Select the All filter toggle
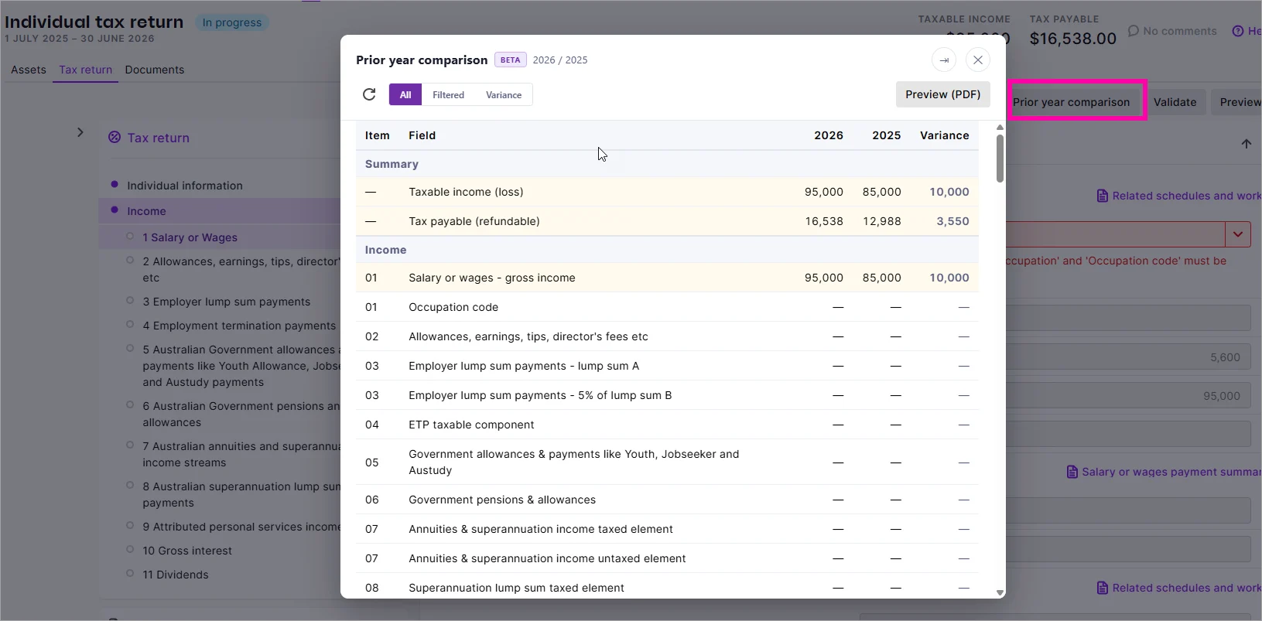Screen dimensions: 1262x621 pyautogui.click(x=405, y=94)
